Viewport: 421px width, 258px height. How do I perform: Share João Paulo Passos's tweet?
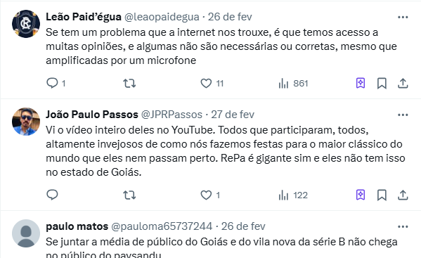tap(403, 195)
